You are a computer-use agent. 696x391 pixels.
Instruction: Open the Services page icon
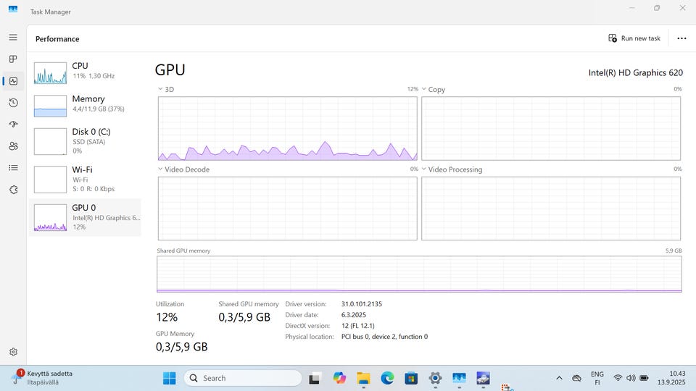[x=13, y=190]
